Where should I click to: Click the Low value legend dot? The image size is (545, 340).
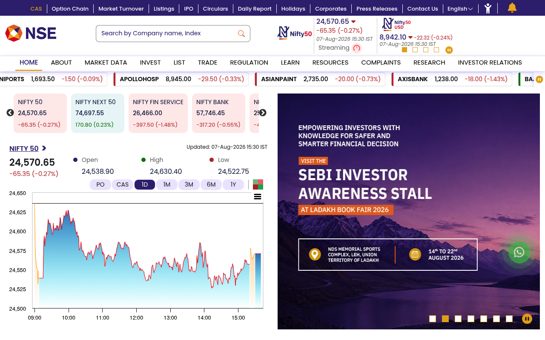[x=212, y=160]
